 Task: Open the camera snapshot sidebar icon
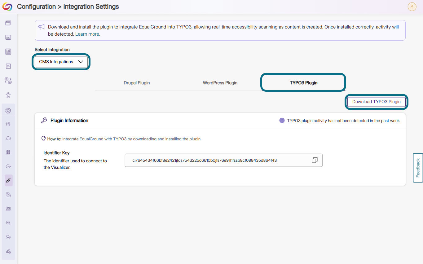click(x=8, y=209)
